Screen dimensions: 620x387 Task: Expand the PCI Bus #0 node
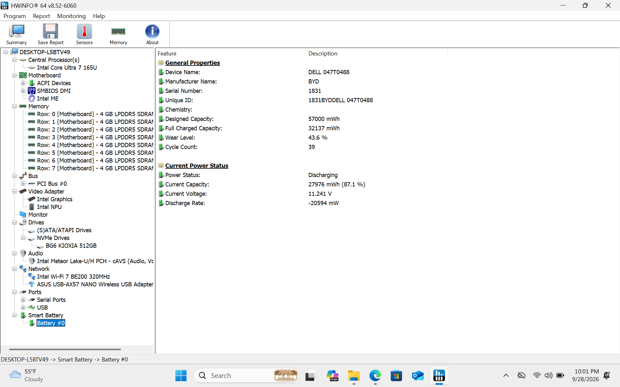pyautogui.click(x=23, y=184)
